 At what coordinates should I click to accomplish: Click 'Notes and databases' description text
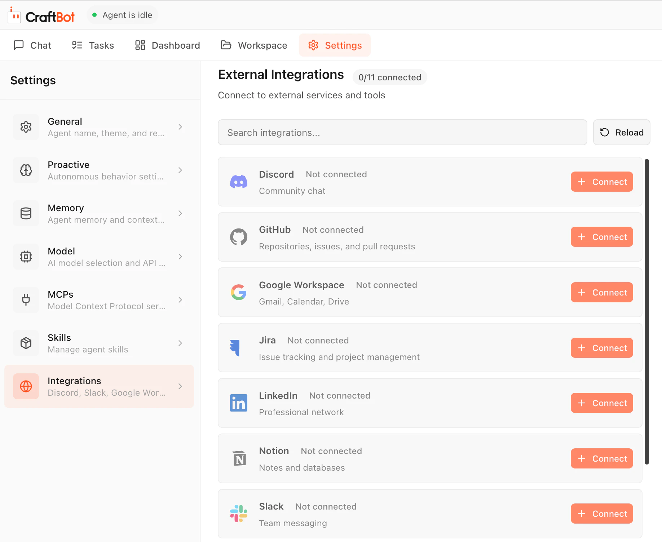click(302, 468)
